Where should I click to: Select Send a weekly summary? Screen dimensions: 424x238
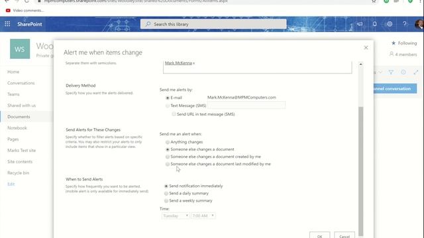coord(166,200)
